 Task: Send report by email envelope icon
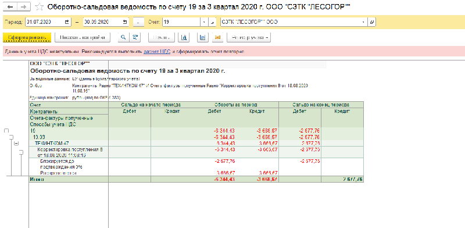217,37
